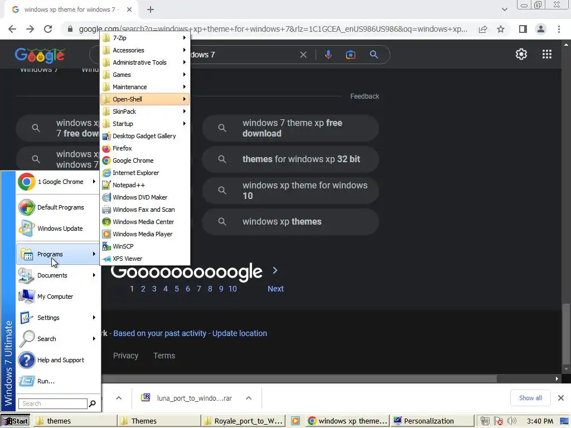
Task: Expand the Open-Shell folder
Action: (145, 99)
